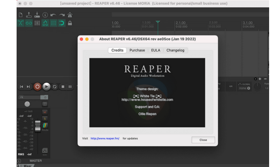The image size is (278, 167).
Task: Go to project start transport button
Action: click(22, 87)
